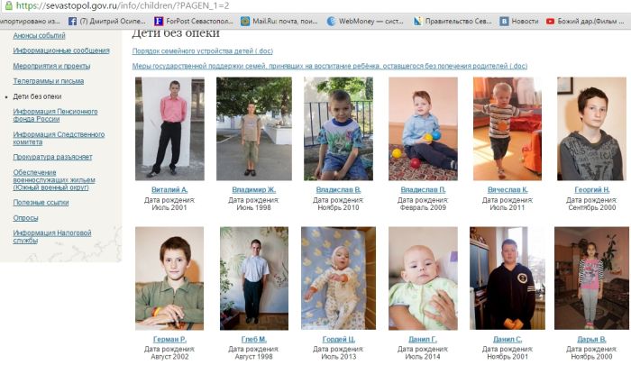The image size is (631, 374).
Task: Go to Анонсы событий in sidebar
Action: click(x=39, y=36)
